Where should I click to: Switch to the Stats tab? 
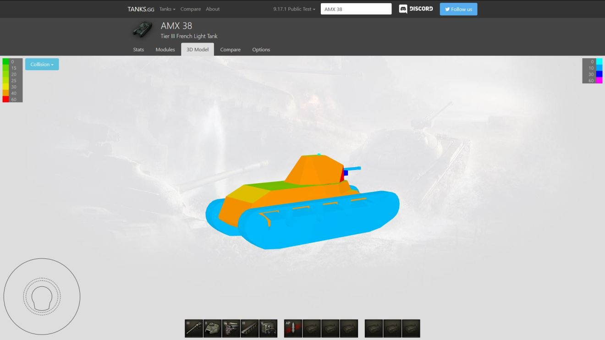click(138, 49)
